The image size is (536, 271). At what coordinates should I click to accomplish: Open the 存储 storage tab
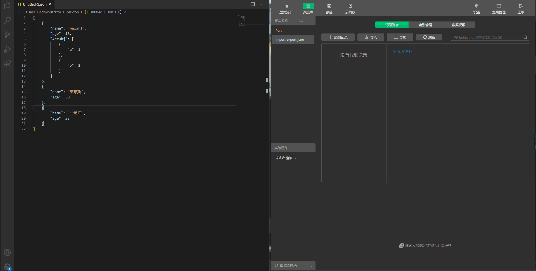pos(329,9)
